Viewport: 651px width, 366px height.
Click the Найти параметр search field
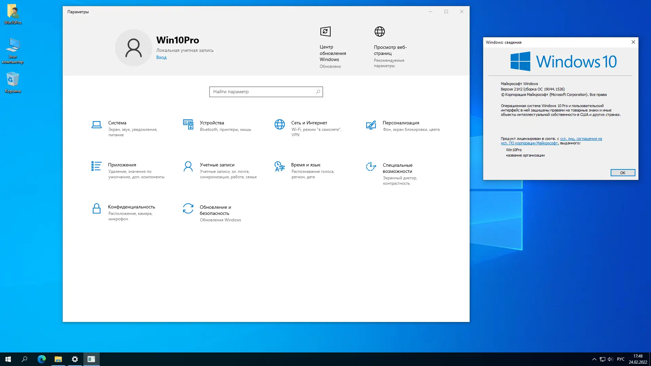click(x=263, y=92)
